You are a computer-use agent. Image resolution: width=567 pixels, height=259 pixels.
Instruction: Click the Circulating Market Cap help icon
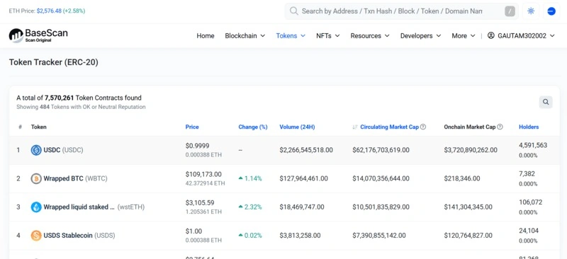(x=423, y=127)
